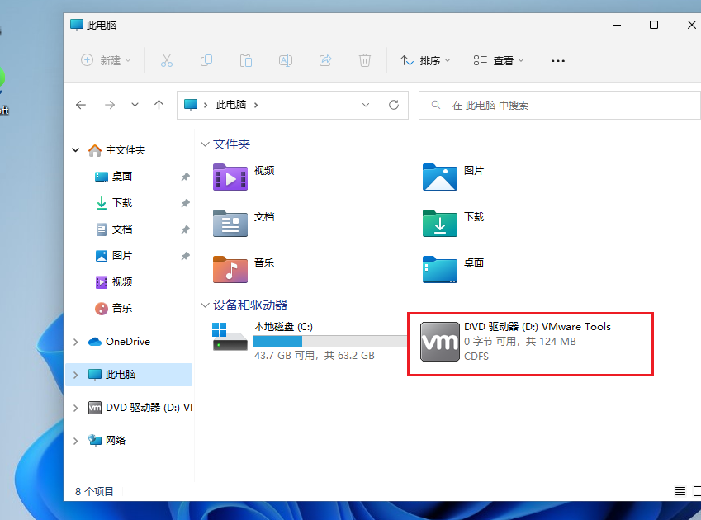Click the pin icon beside sidebar 下载
The height and width of the screenshot is (520, 701).
185,203
